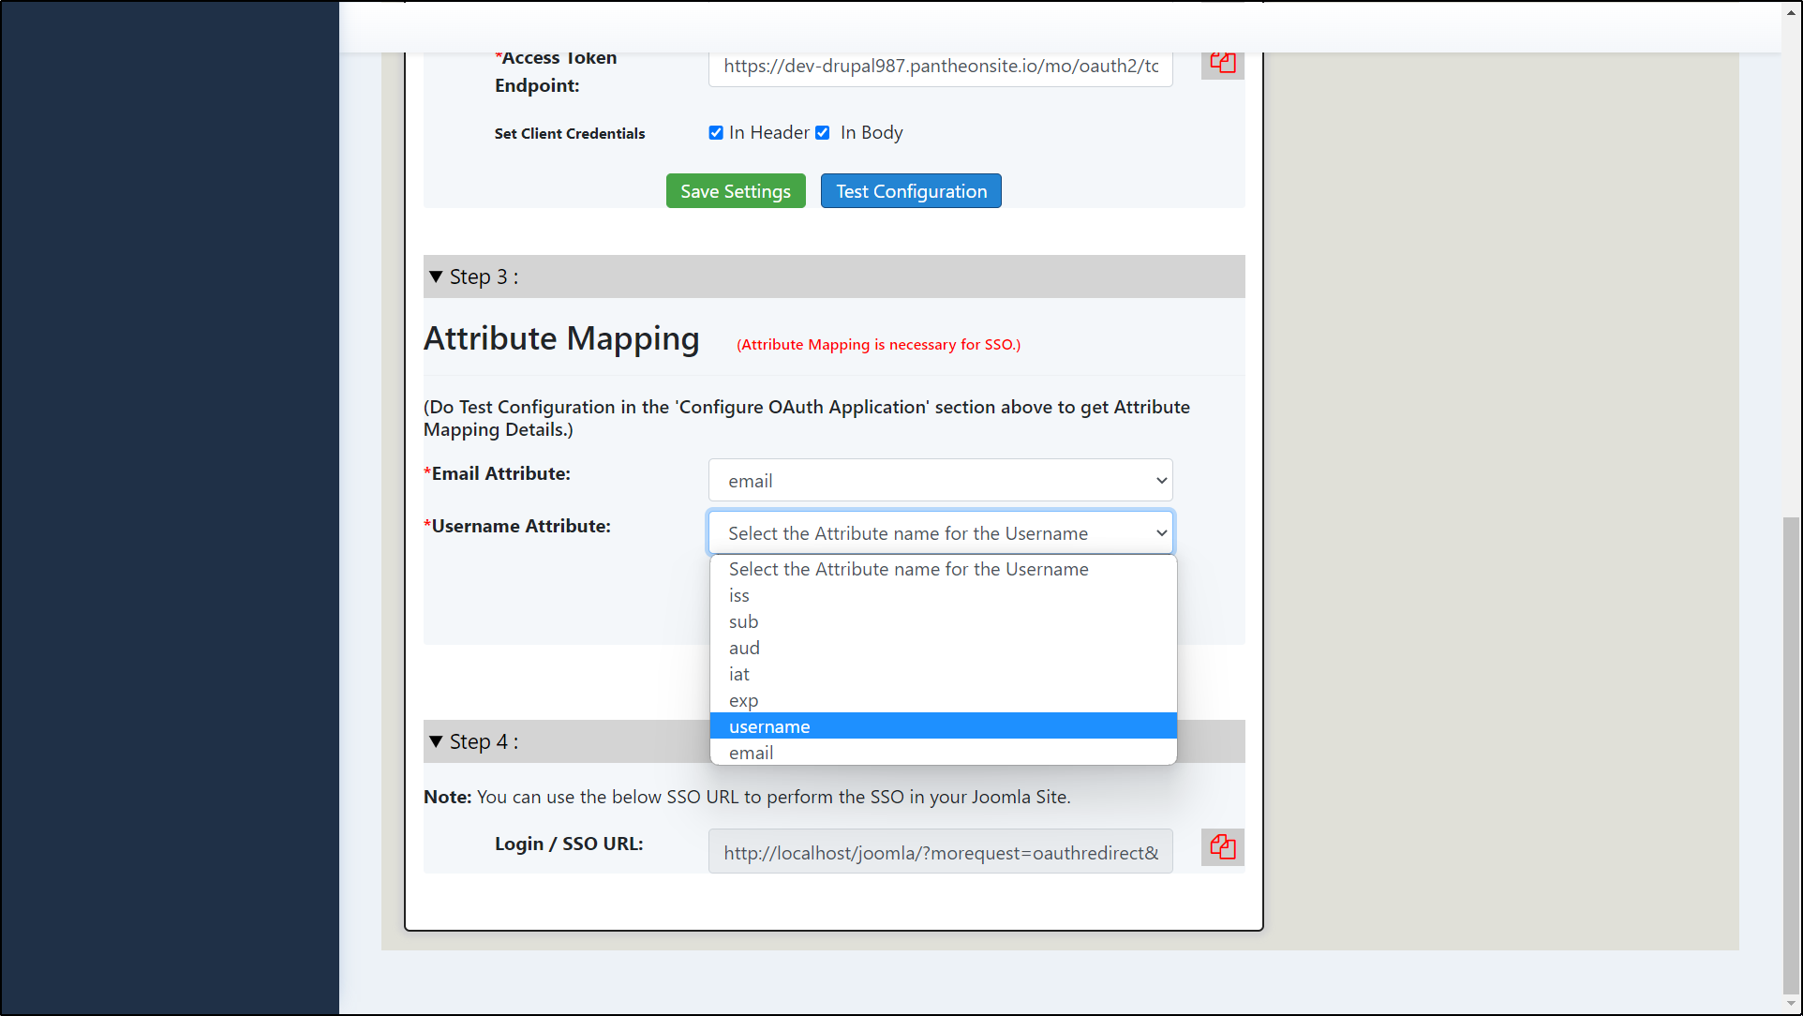The image size is (1803, 1016).
Task: Pick the 'iat' attribute option
Action: pyautogui.click(x=739, y=674)
